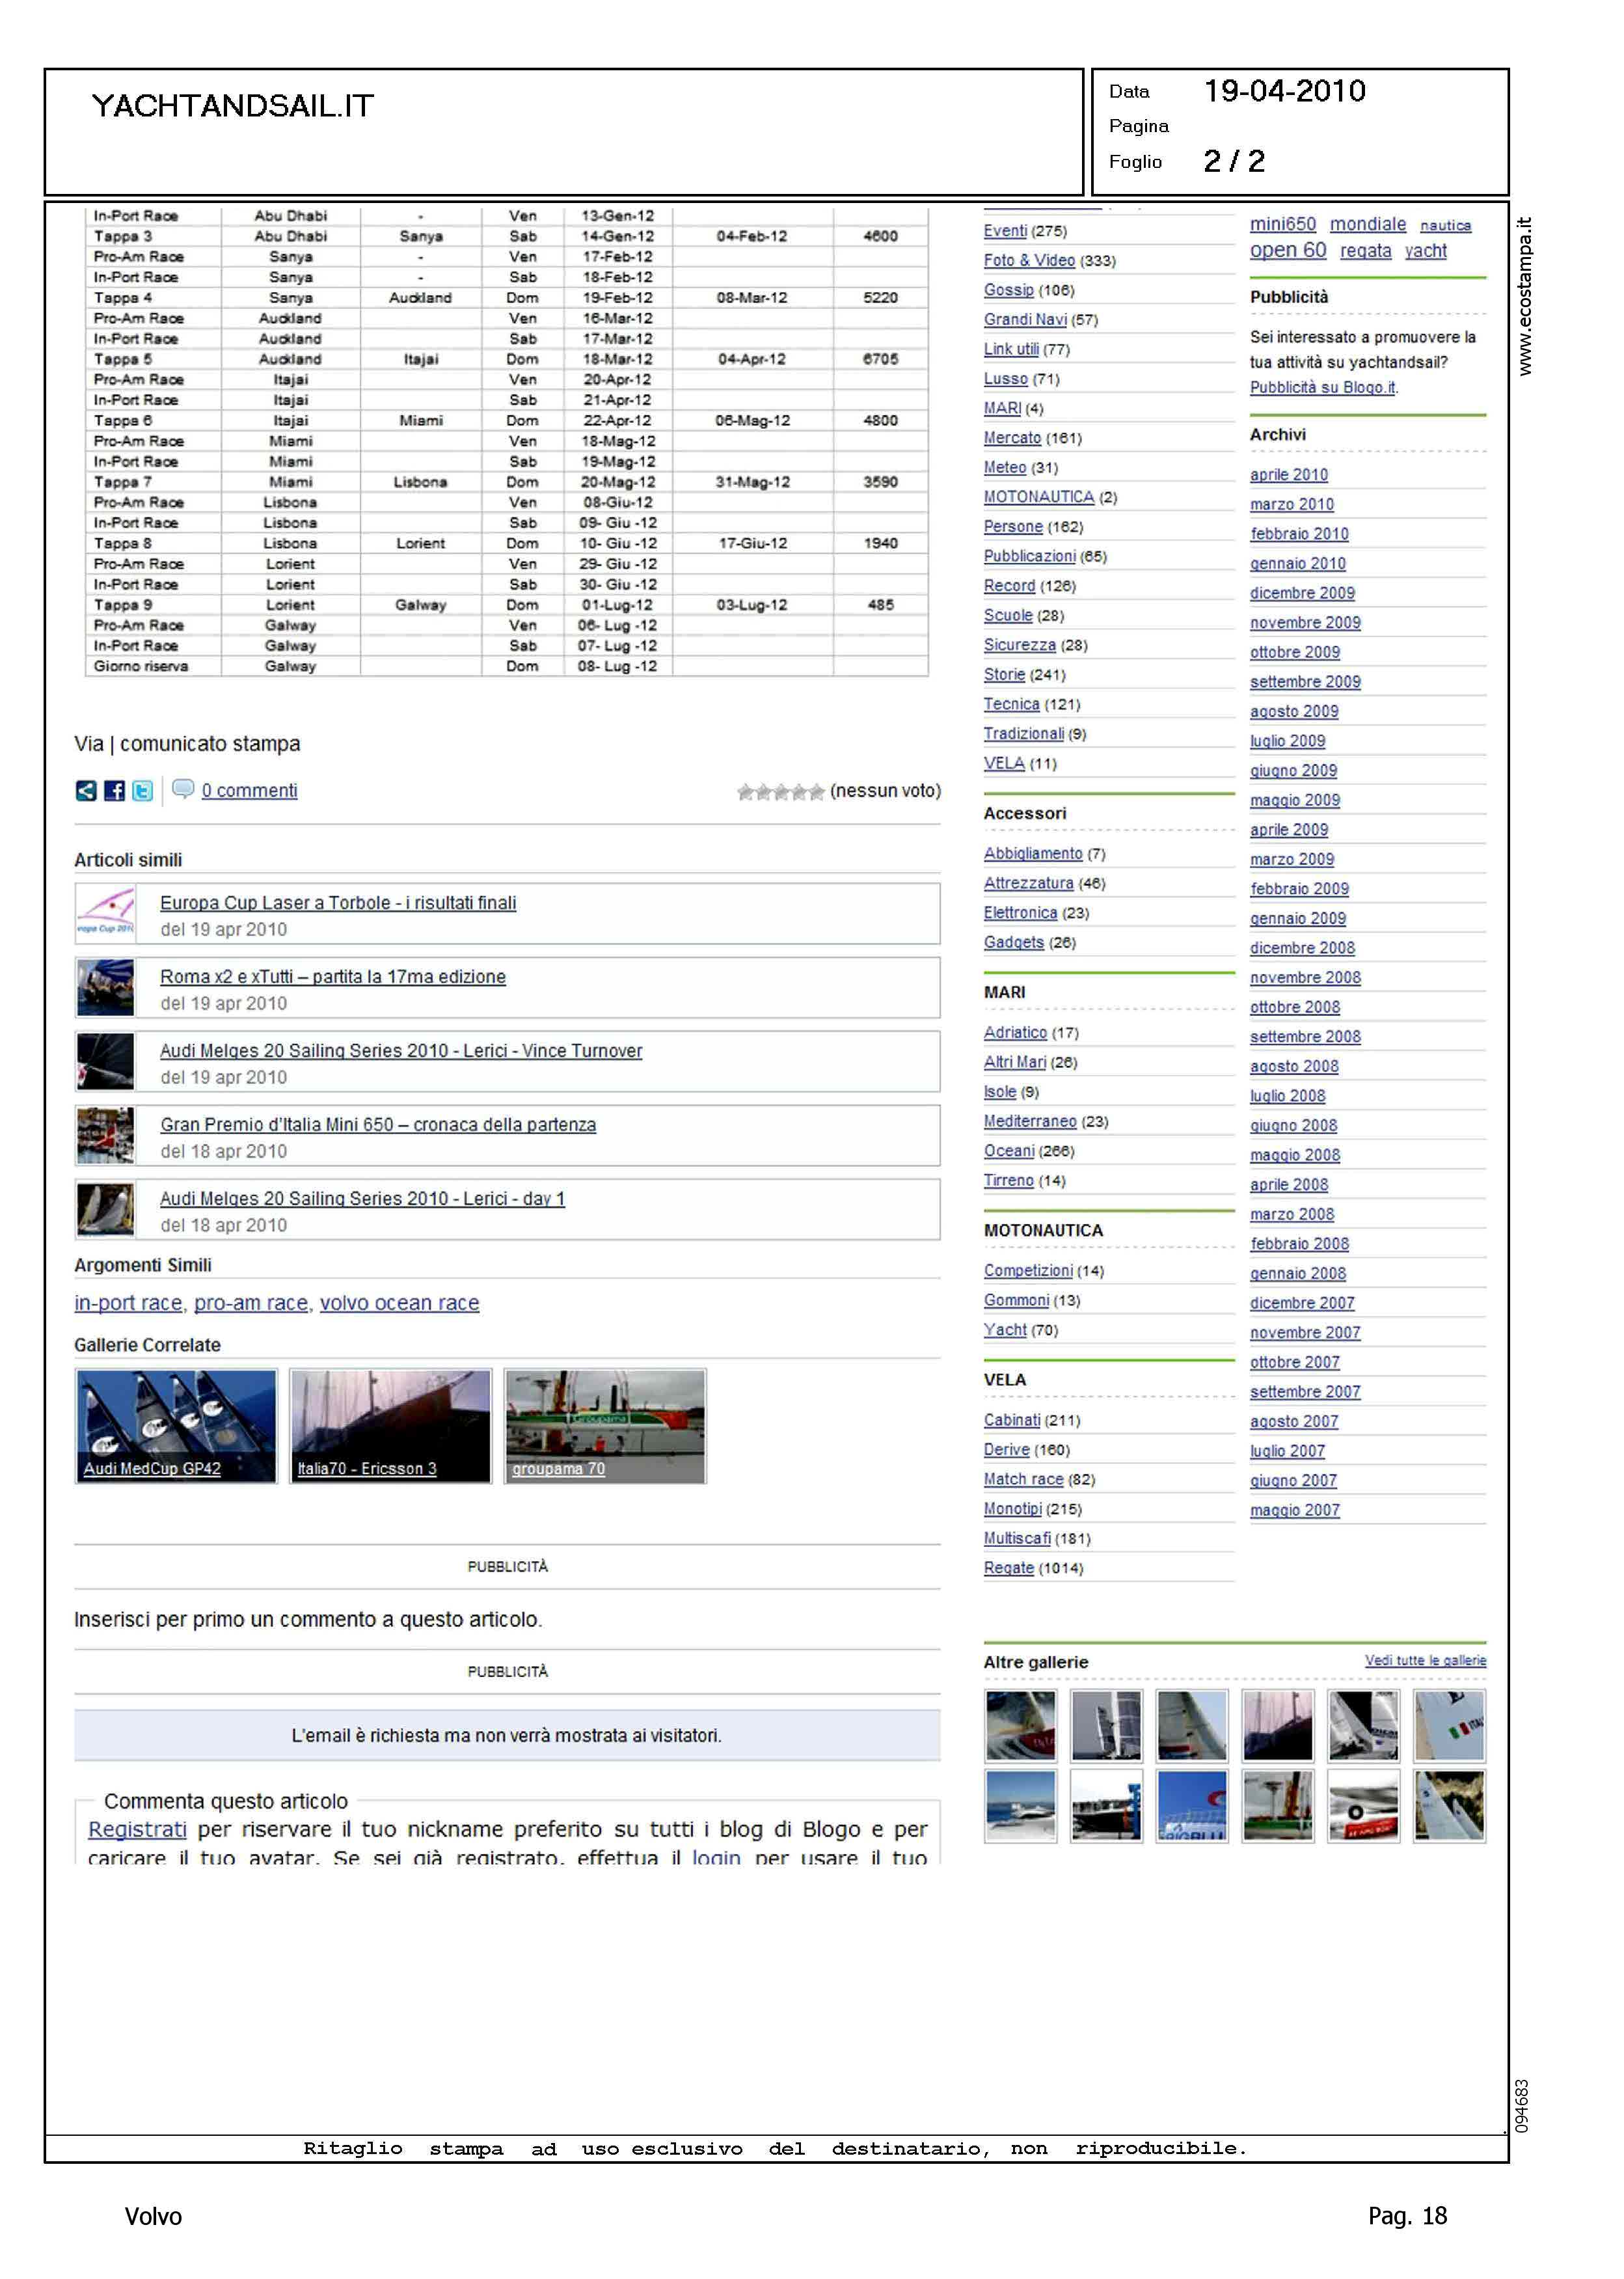Share the article on Twitter
The height and width of the screenshot is (2279, 1624).
click(x=142, y=791)
